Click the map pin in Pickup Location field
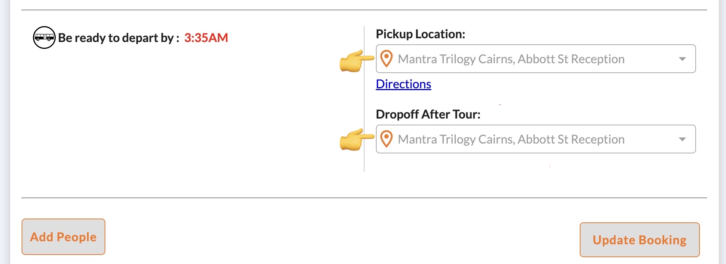 386,59
